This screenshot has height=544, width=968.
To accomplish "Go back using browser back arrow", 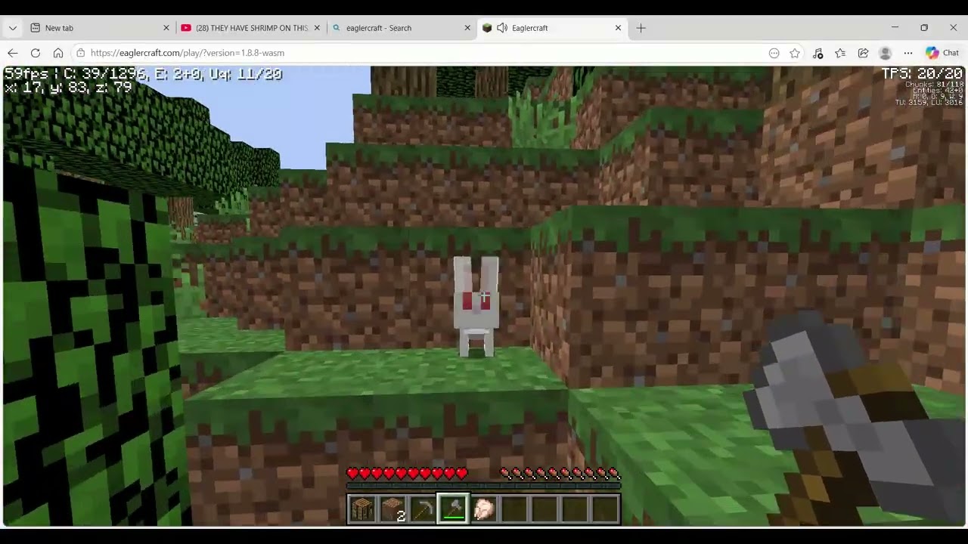I will click(x=13, y=53).
